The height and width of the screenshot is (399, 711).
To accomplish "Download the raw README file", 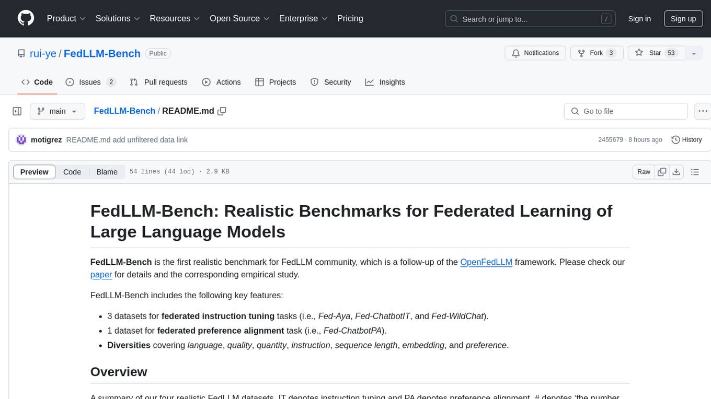I will pyautogui.click(x=676, y=172).
